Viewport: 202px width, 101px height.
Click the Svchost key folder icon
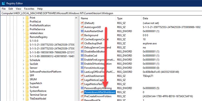pos(27,87)
